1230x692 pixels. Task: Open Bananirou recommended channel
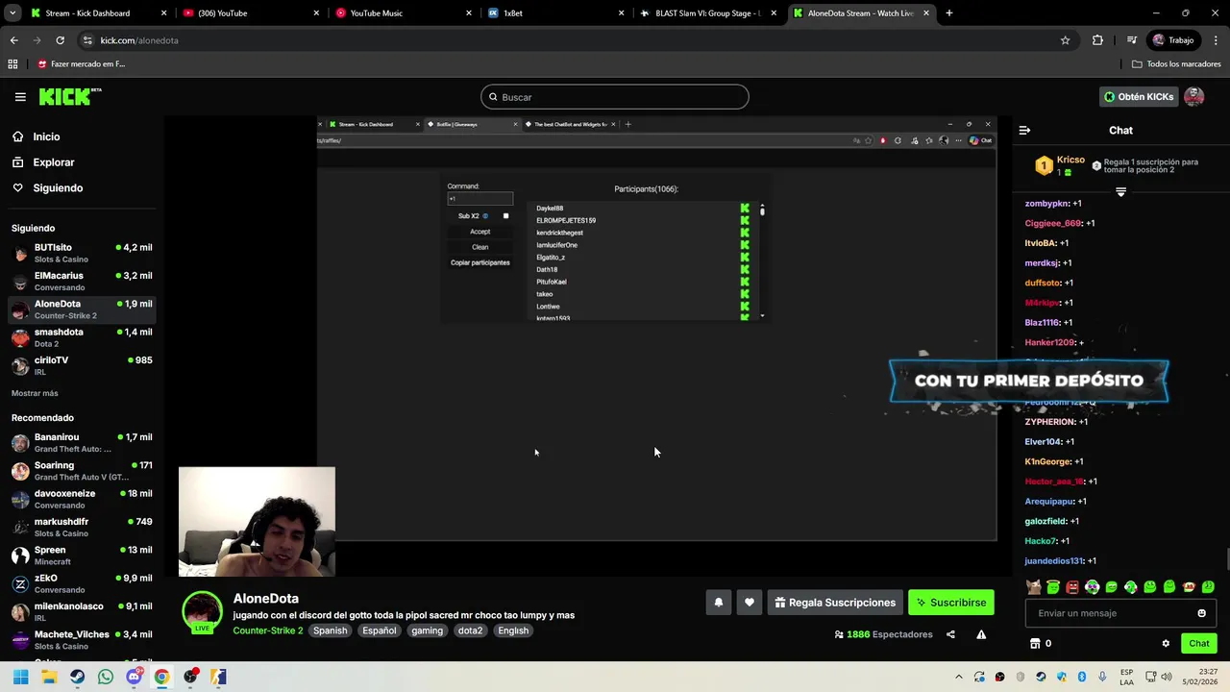point(82,442)
